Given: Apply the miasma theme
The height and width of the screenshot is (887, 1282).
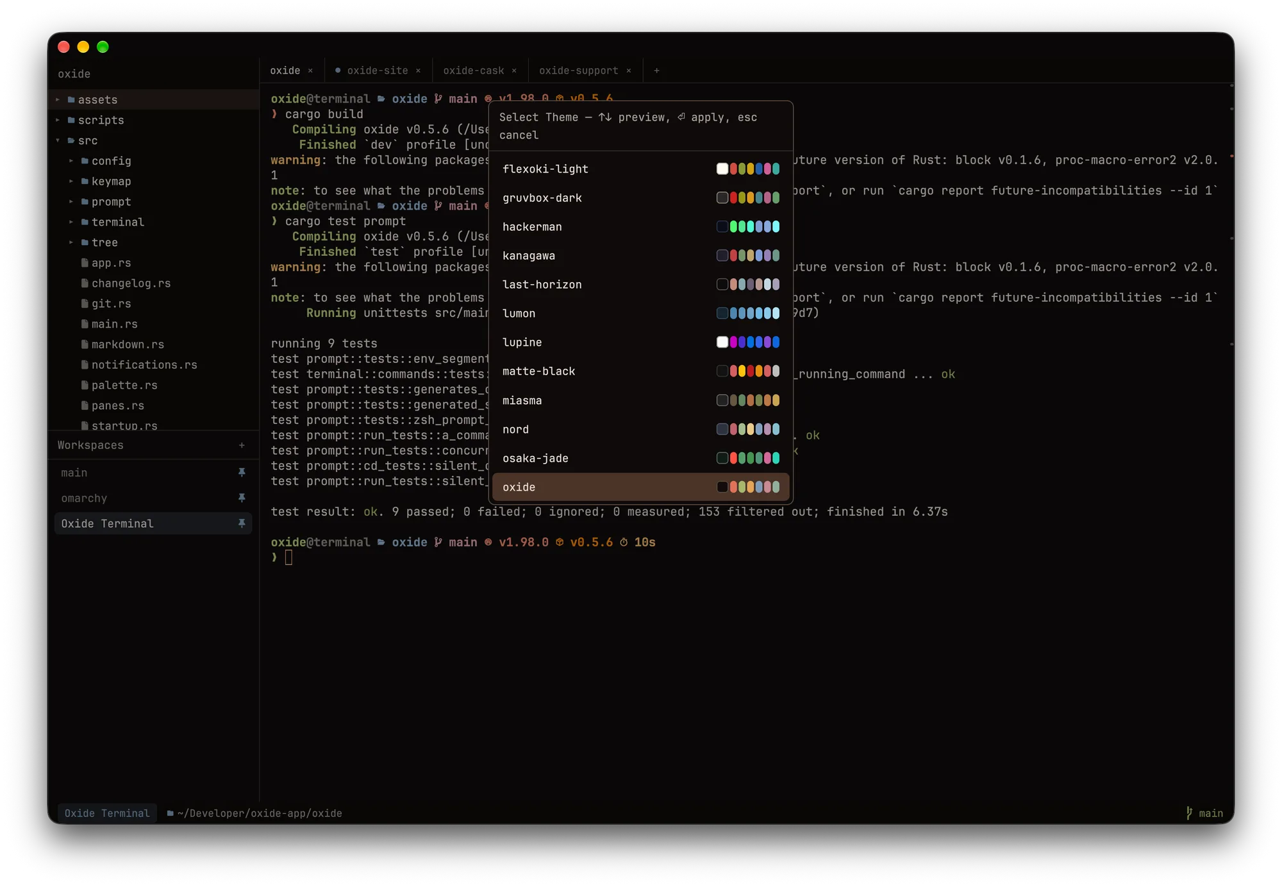Looking at the screenshot, I should pos(640,400).
